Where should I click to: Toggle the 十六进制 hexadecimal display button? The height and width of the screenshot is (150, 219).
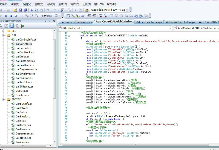pyautogui.click(x=46, y=16)
